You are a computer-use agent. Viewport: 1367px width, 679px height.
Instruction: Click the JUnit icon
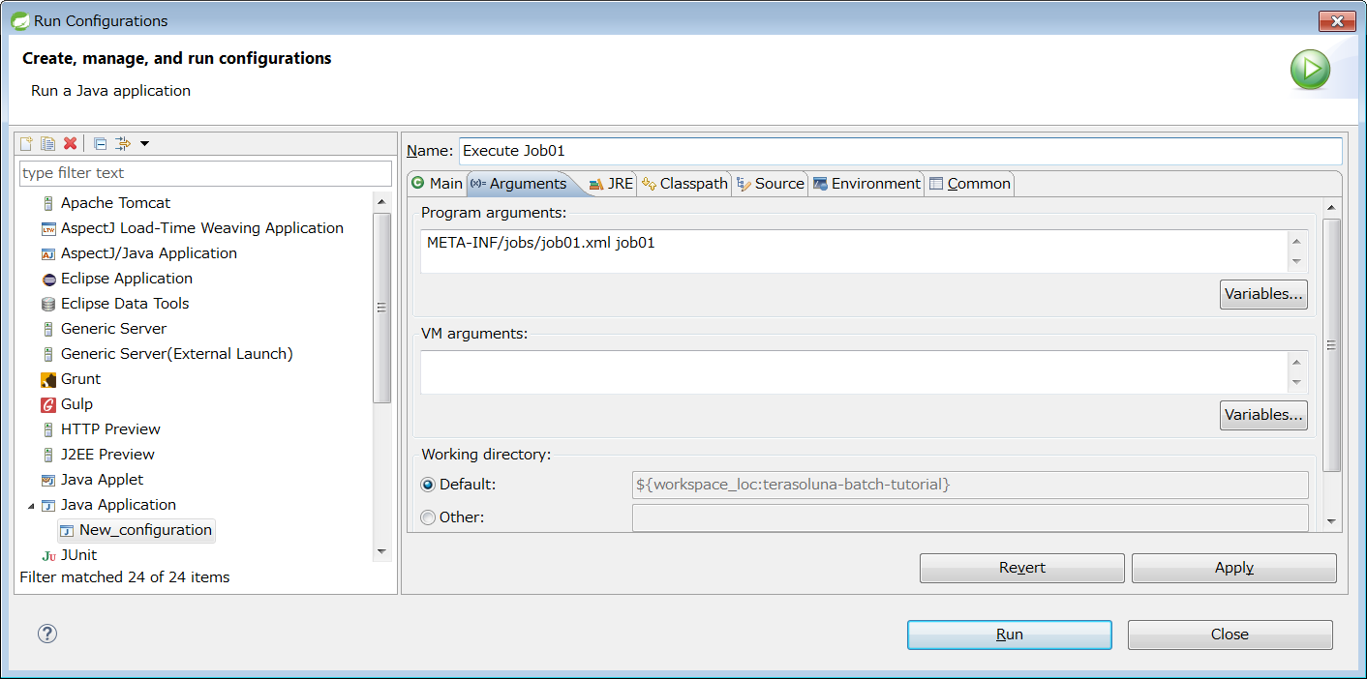[48, 555]
